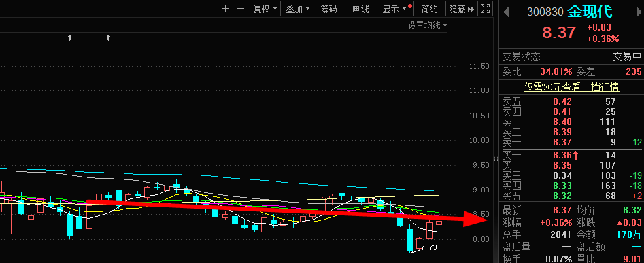The image size is (644, 263).
Task: Open 显示 display options menu
Action: [396, 9]
